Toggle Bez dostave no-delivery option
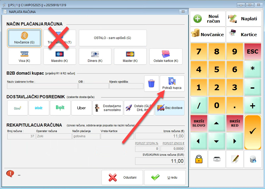Viewport: 265px width, 189px height. click(x=169, y=108)
